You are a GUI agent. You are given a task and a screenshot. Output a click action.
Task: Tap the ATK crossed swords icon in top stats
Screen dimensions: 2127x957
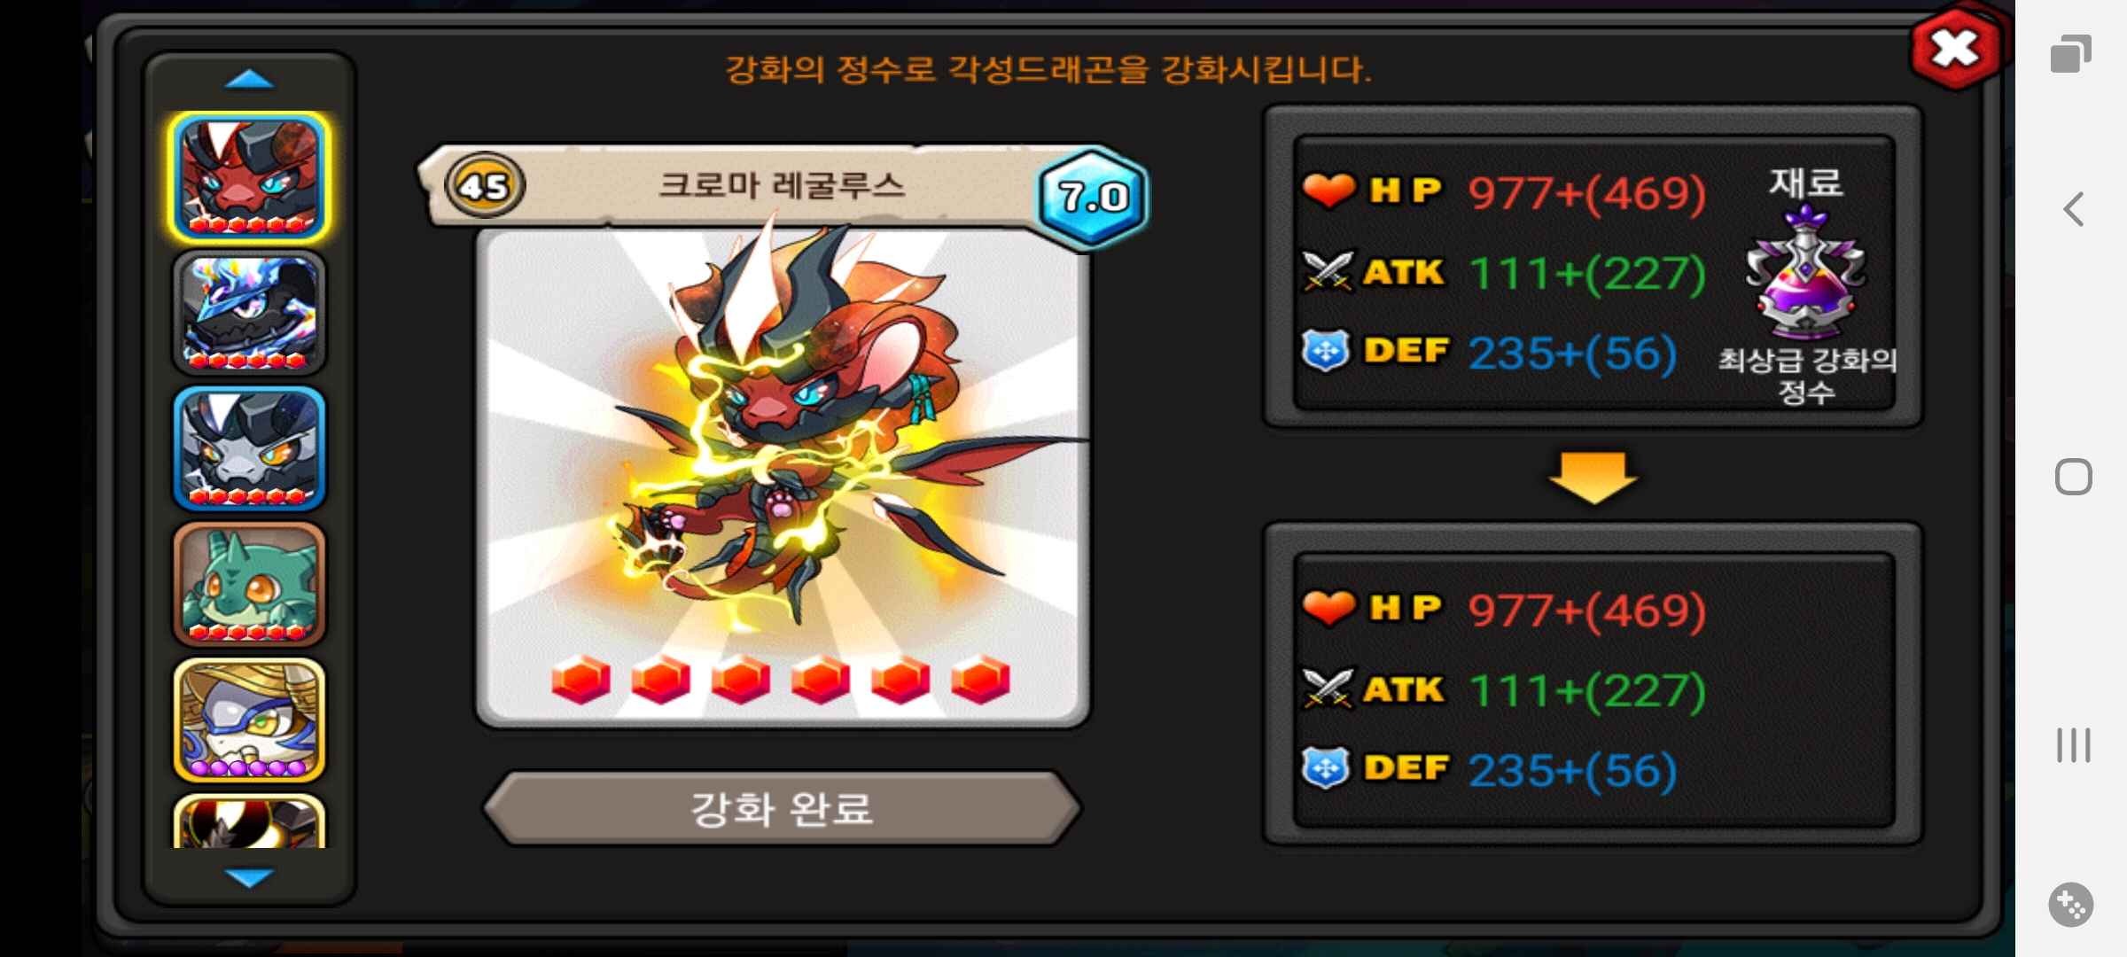point(1328,271)
